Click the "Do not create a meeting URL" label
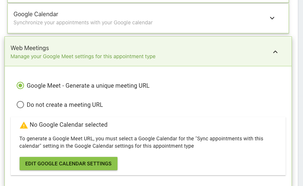The height and width of the screenshot is (186, 303). point(65,105)
